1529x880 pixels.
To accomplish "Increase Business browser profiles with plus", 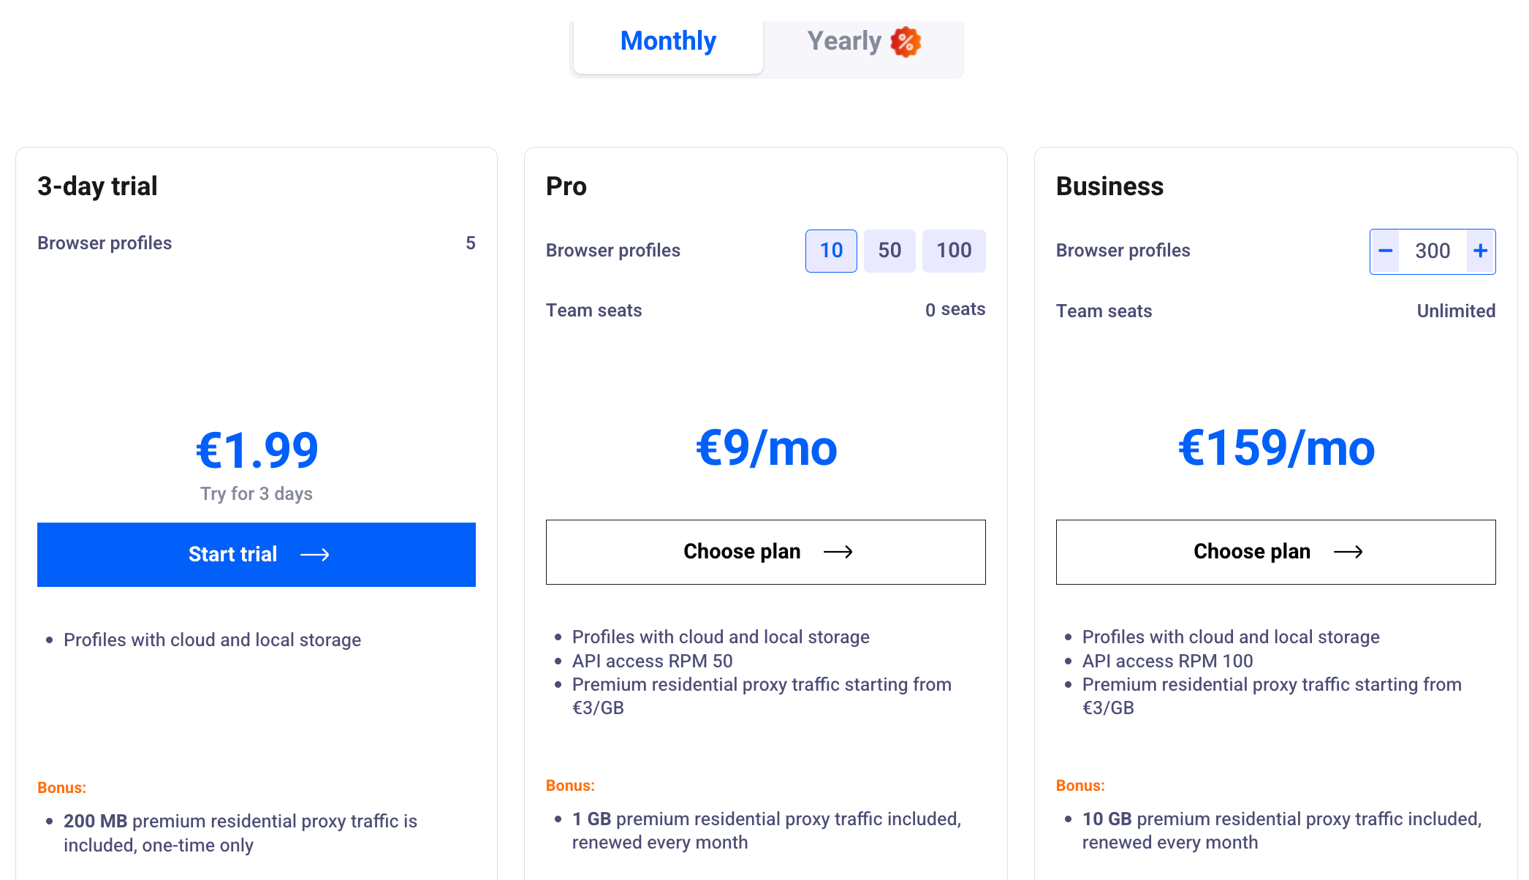I will point(1481,251).
